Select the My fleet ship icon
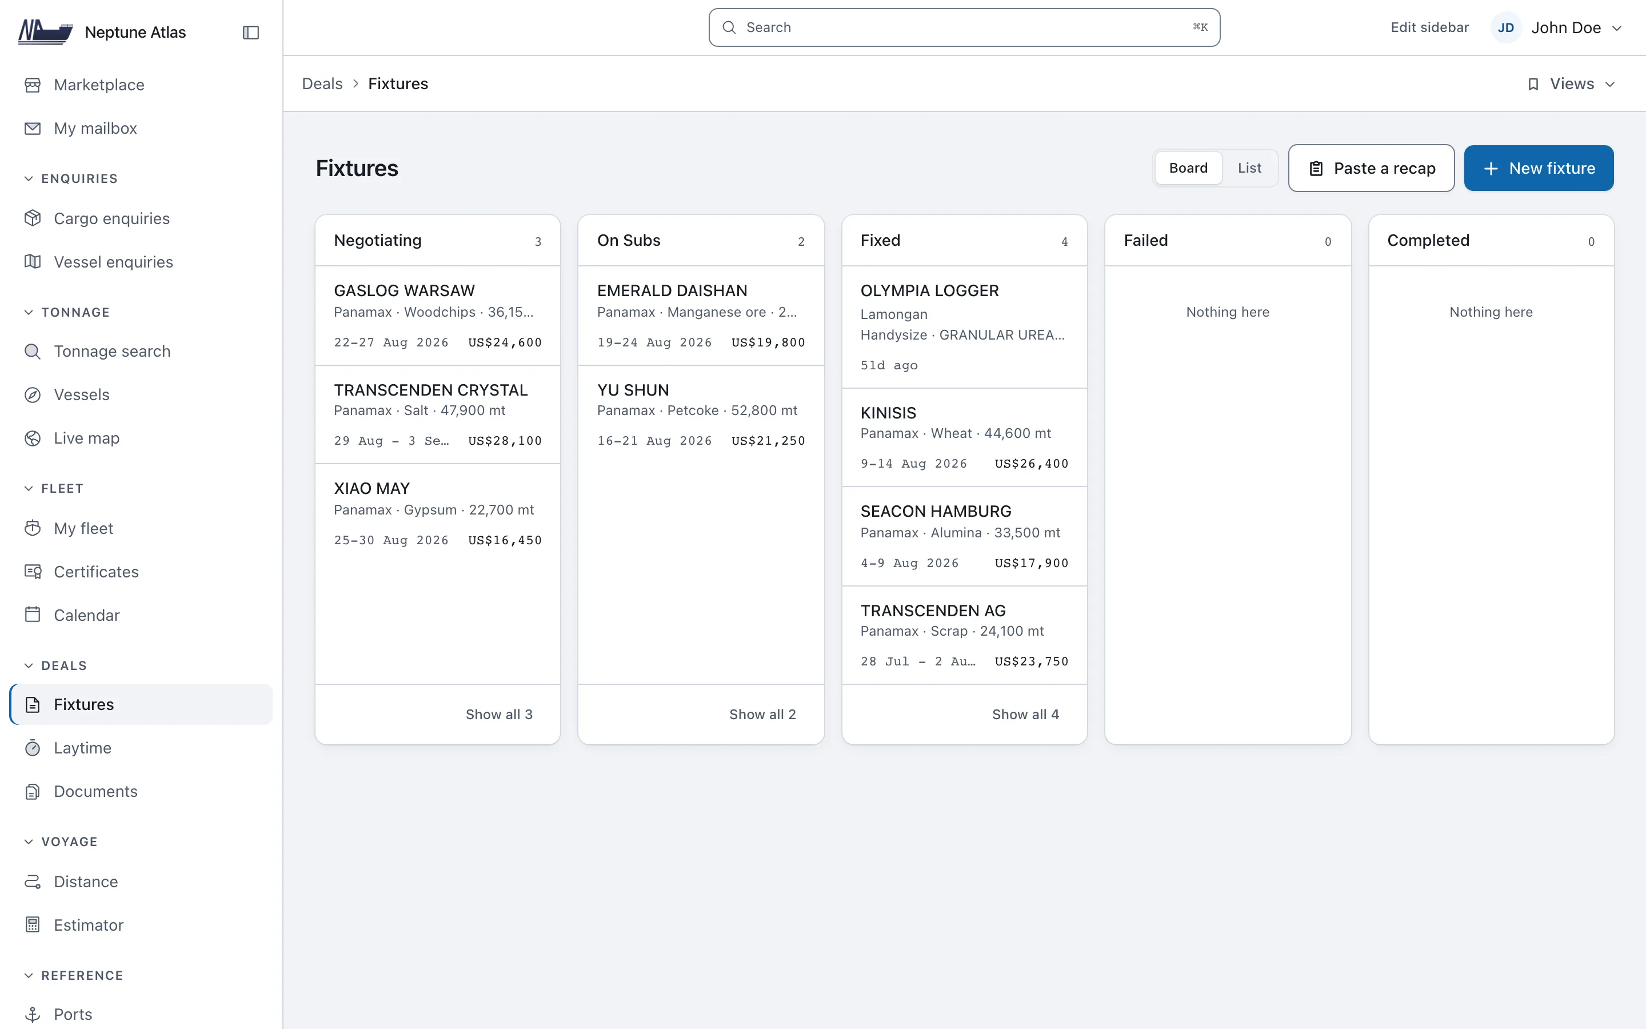This screenshot has width=1646, height=1029. (x=33, y=528)
